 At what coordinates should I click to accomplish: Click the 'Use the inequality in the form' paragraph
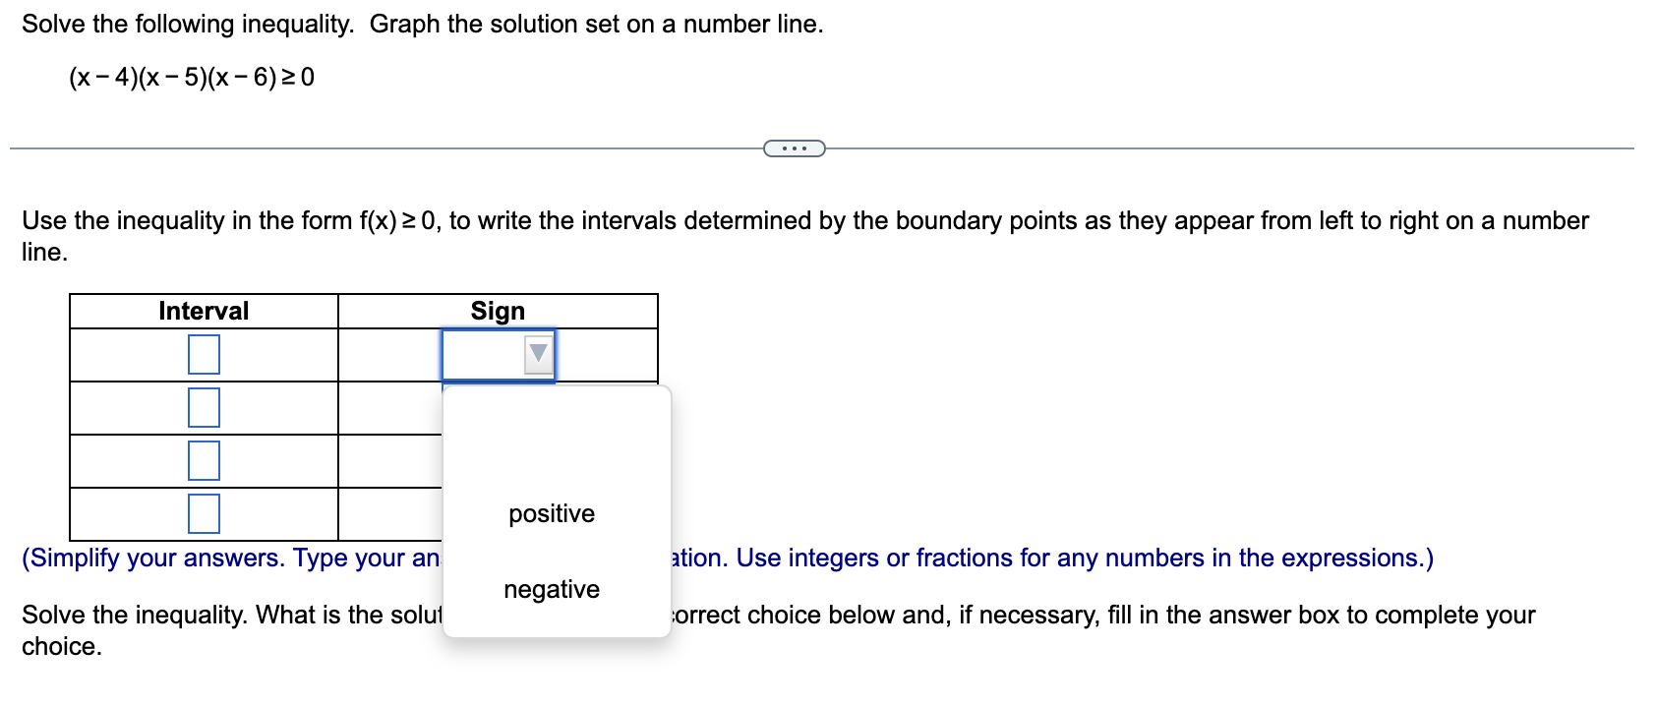pyautogui.click(x=805, y=236)
